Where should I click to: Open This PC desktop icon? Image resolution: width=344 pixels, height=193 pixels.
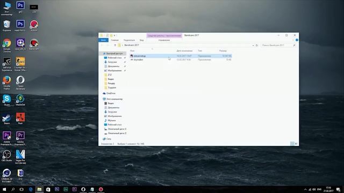7,9
